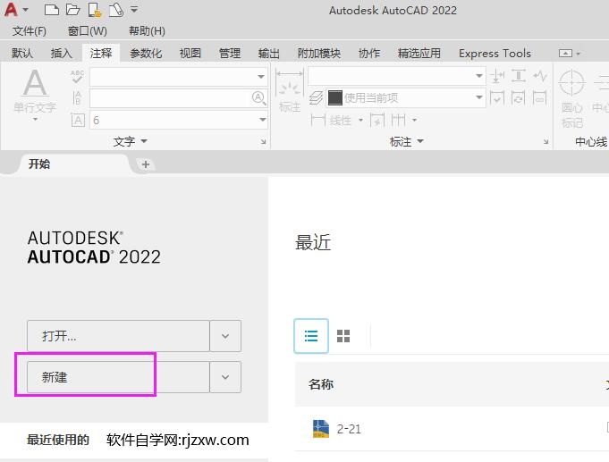Viewport: 609px width, 462px height.
Task: Click the 新建 button
Action: pyautogui.click(x=118, y=377)
